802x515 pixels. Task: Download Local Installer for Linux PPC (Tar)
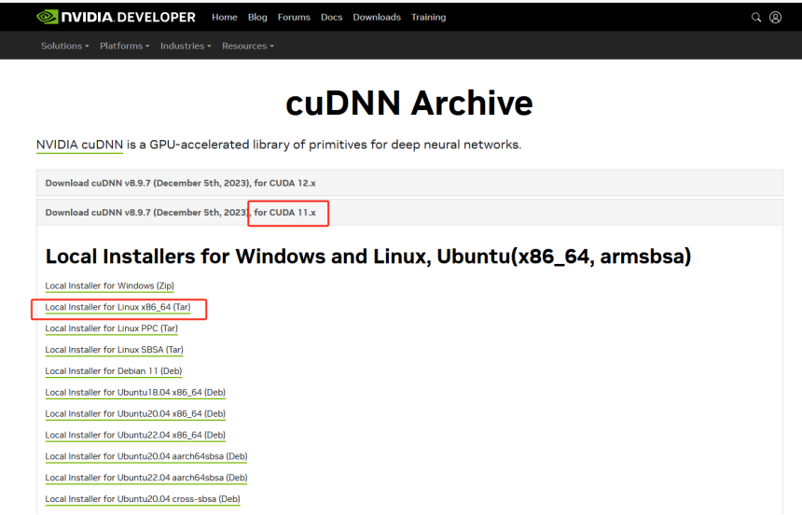point(112,328)
